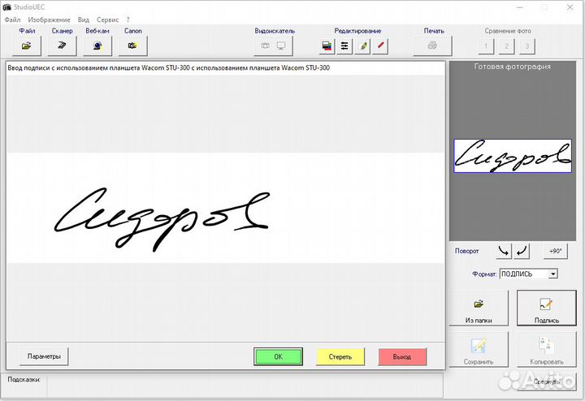This screenshot has height=401, width=585.
Task: Select photo comparison slot 3
Action: pos(526,46)
